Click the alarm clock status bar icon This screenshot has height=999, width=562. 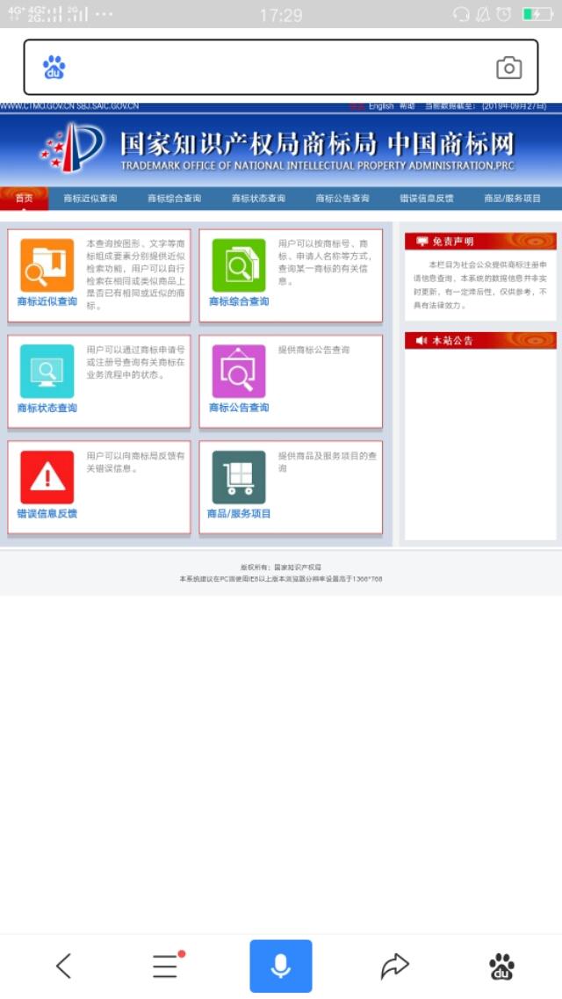504,14
